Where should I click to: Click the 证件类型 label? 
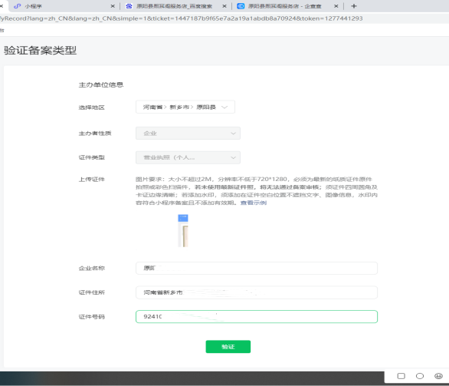click(92, 157)
